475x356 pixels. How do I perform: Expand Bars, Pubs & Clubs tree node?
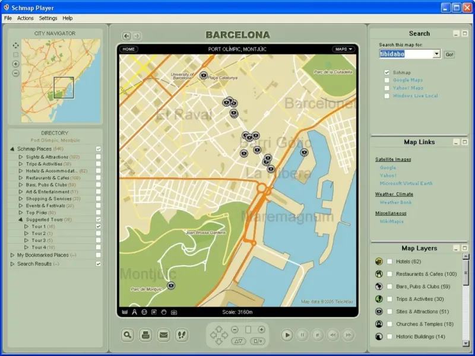21,185
